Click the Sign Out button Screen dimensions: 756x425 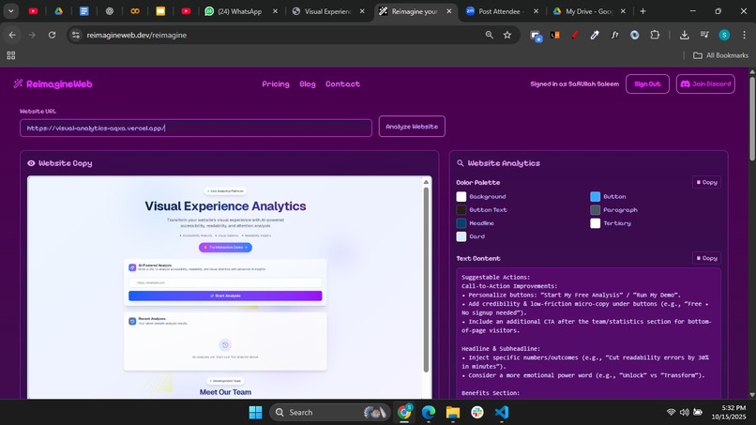pyautogui.click(x=647, y=83)
